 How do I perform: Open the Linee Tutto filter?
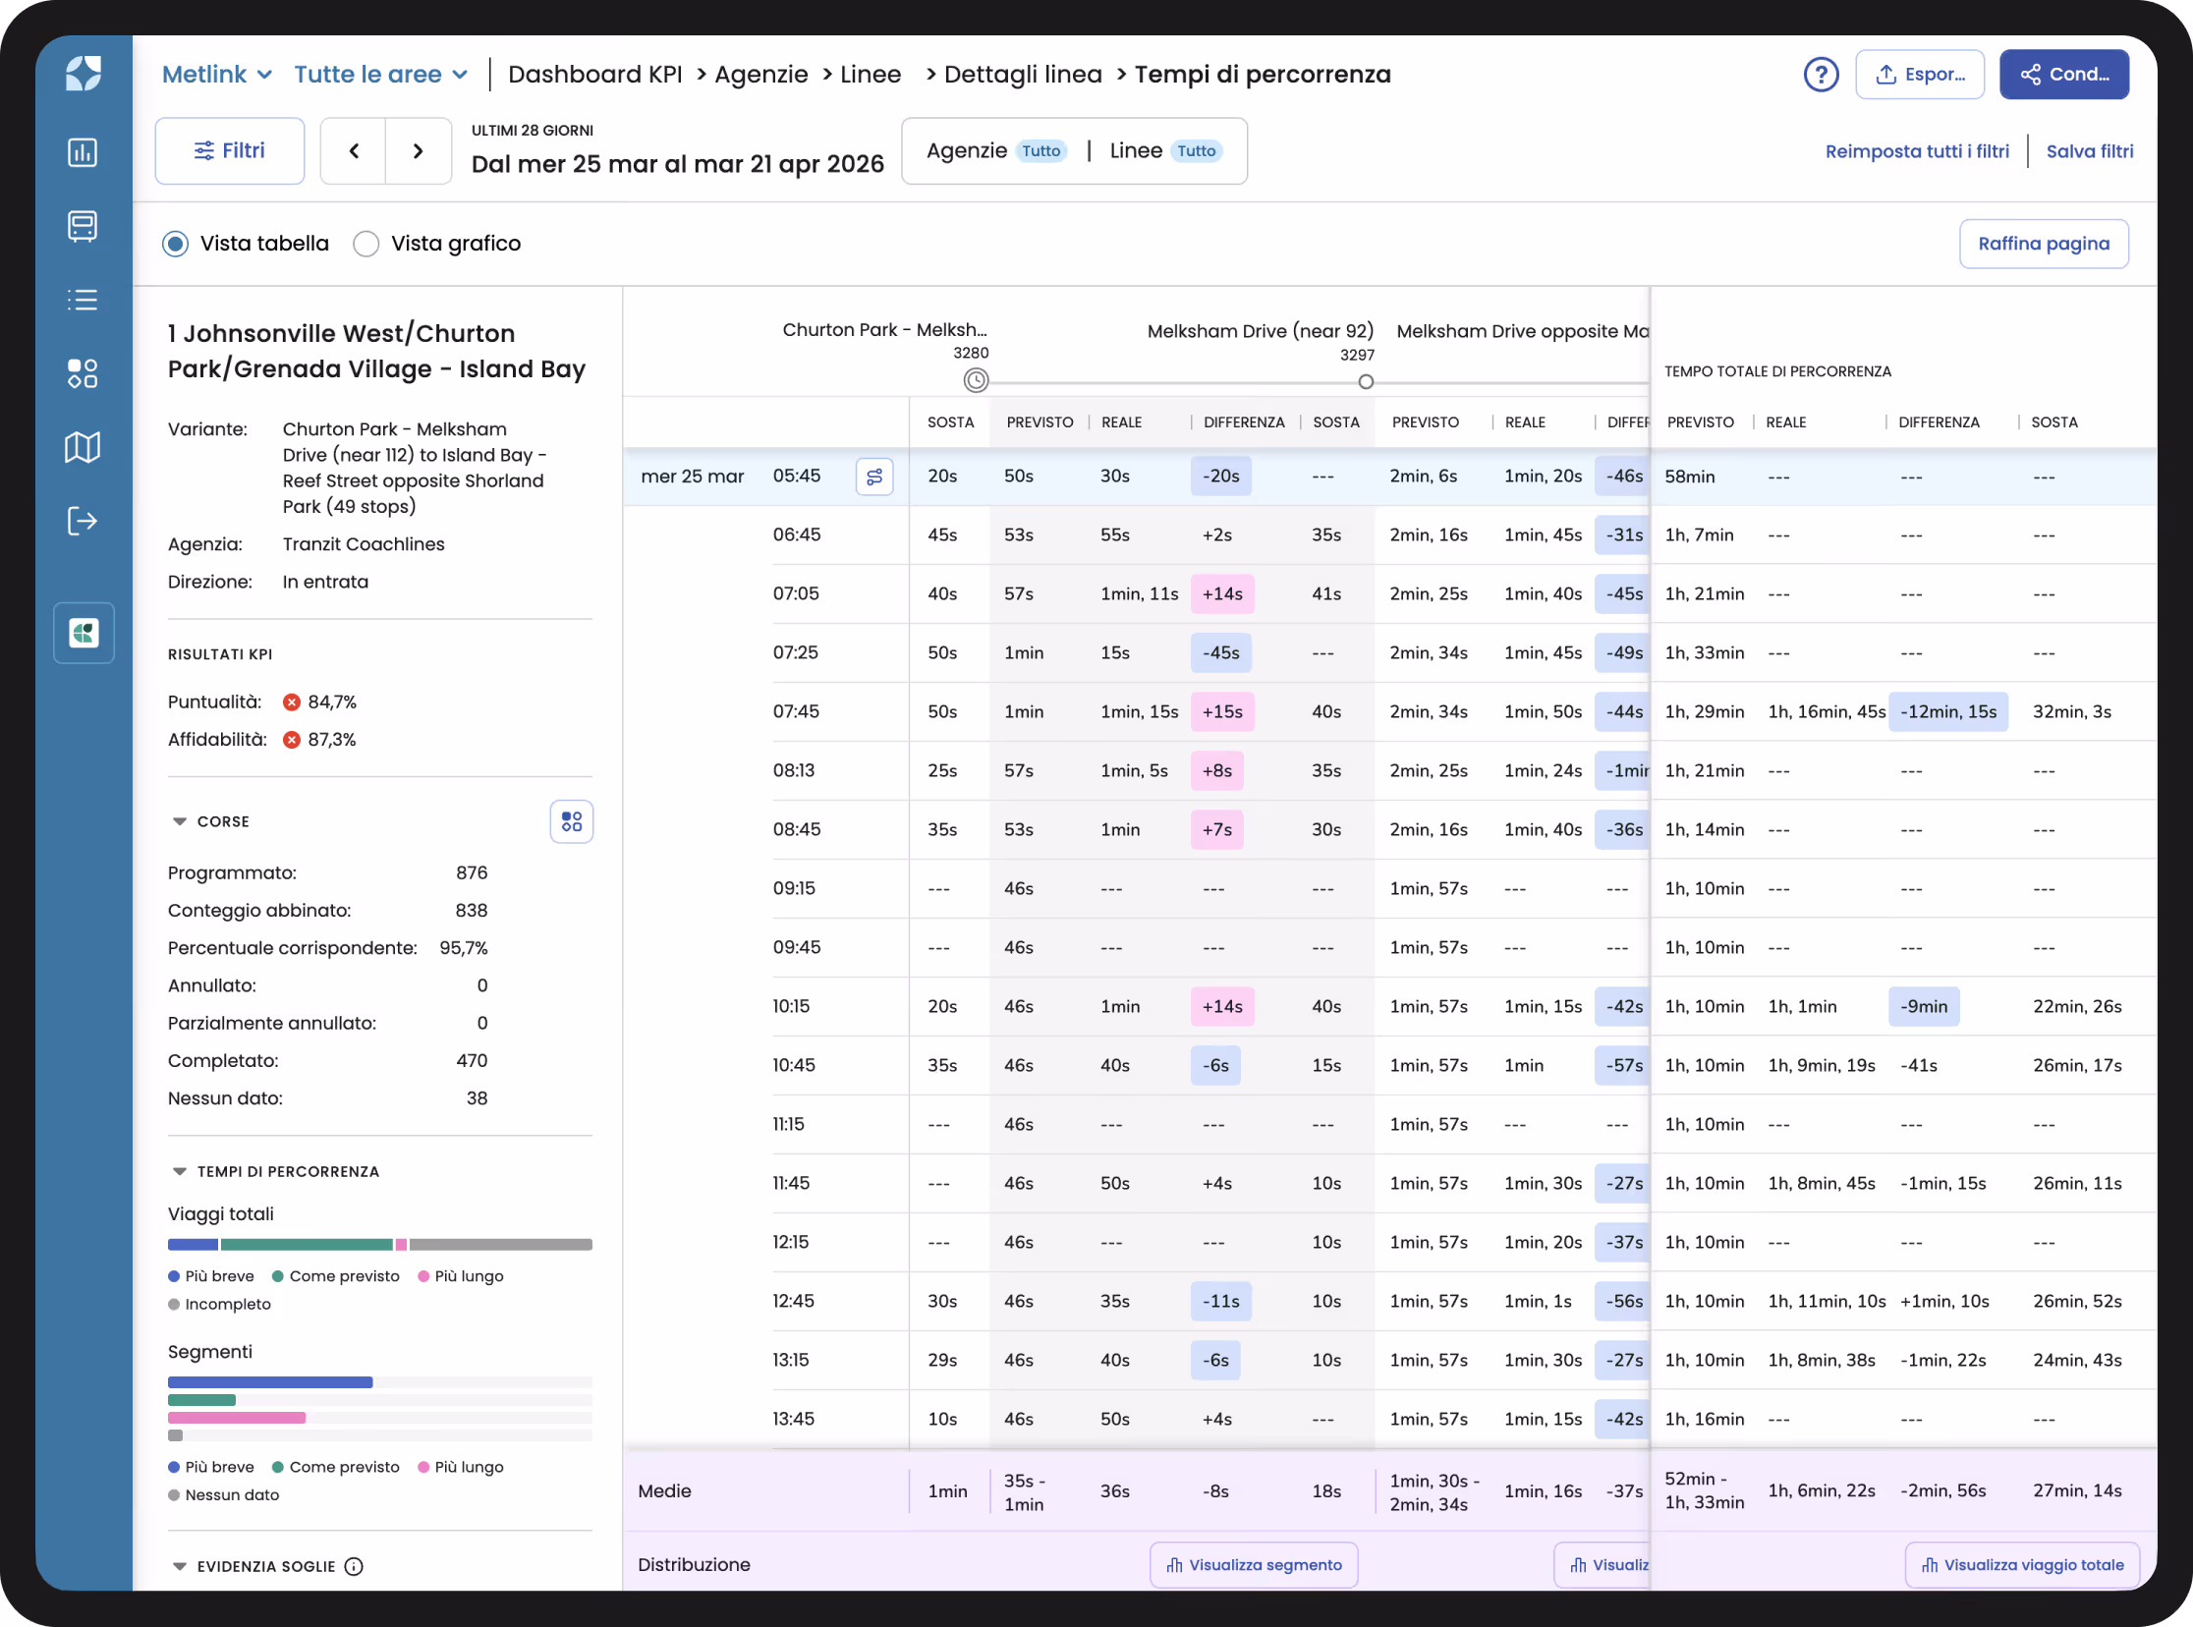[1166, 150]
